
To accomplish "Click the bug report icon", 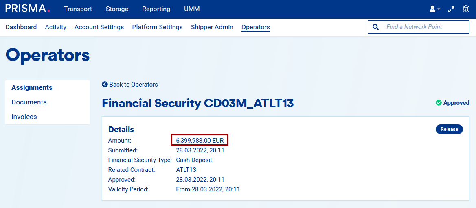I will (466, 9).
